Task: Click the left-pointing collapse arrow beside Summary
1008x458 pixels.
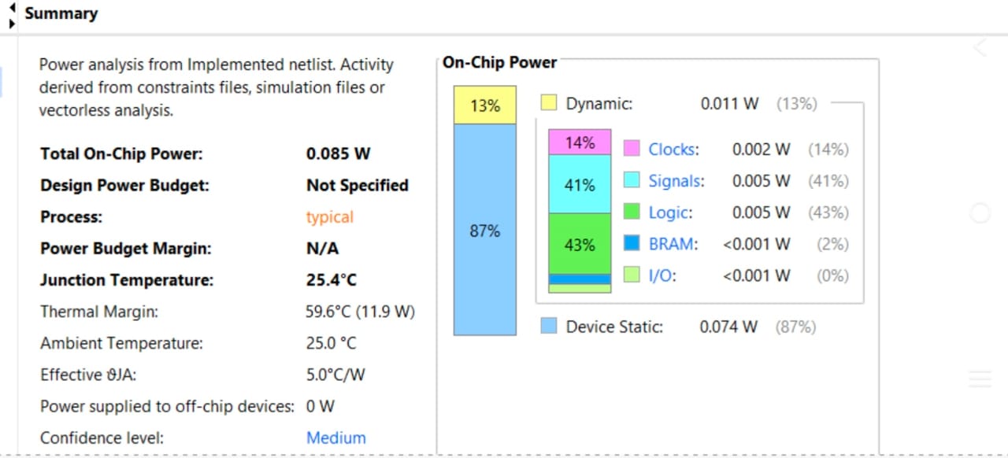Action: click(x=12, y=7)
